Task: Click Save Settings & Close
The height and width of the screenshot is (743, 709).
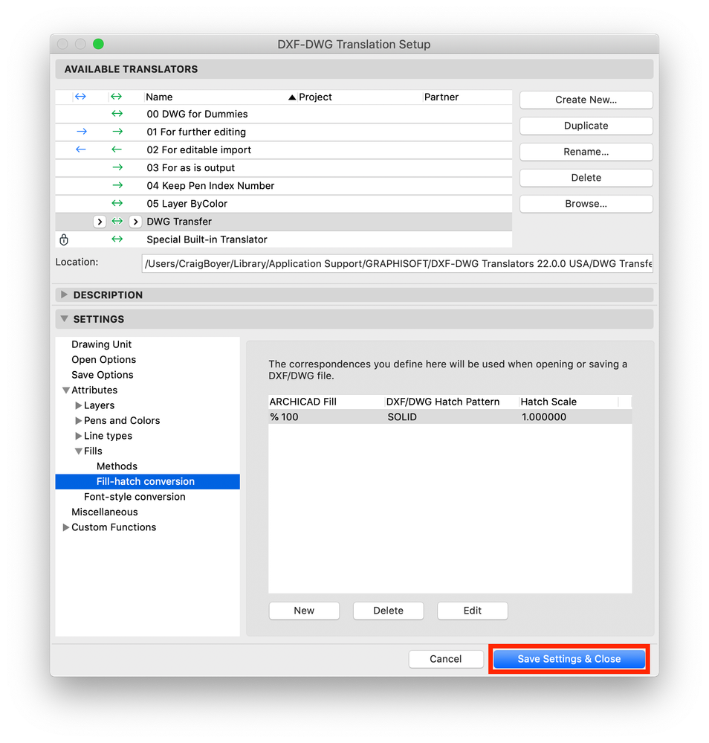Action: [x=569, y=659]
